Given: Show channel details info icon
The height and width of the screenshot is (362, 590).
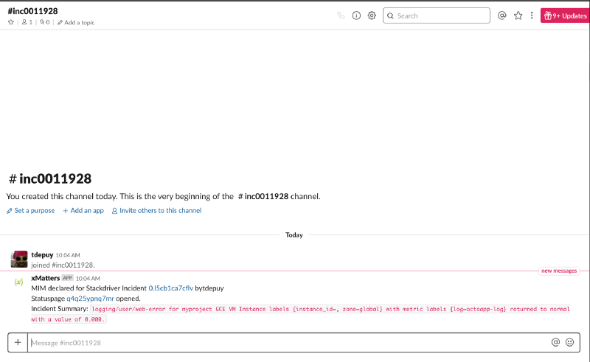Looking at the screenshot, I should (356, 15).
